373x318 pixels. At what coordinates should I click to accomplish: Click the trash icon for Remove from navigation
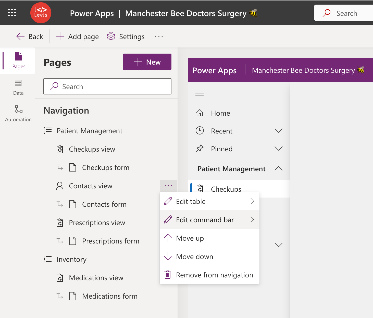168,275
